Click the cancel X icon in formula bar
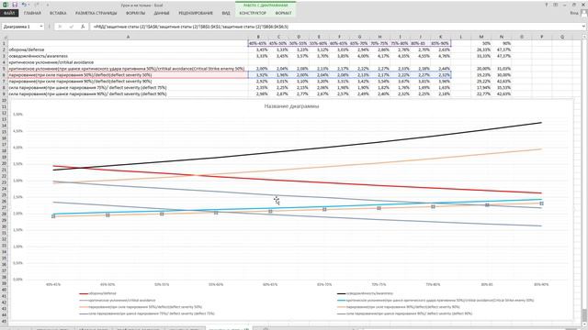 point(60,27)
